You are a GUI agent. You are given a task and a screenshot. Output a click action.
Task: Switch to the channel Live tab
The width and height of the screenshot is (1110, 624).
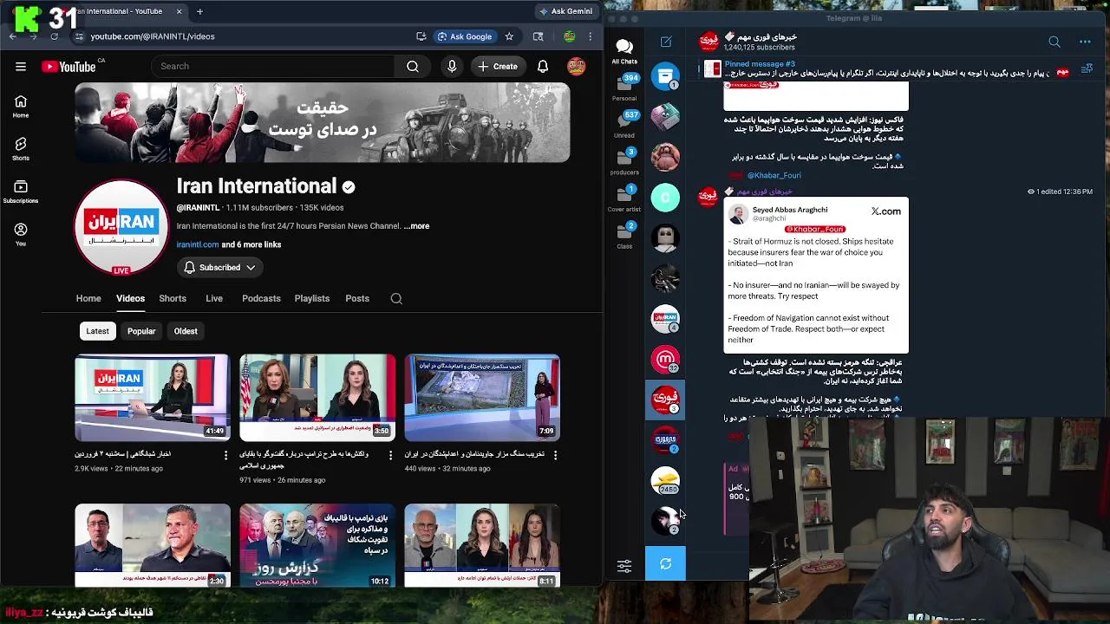[214, 299]
